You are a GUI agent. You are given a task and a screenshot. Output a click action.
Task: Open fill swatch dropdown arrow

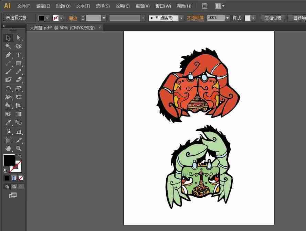(47, 18)
